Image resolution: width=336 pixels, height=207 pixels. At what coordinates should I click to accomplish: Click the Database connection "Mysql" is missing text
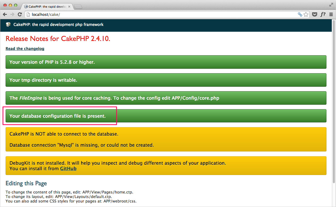click(81, 145)
